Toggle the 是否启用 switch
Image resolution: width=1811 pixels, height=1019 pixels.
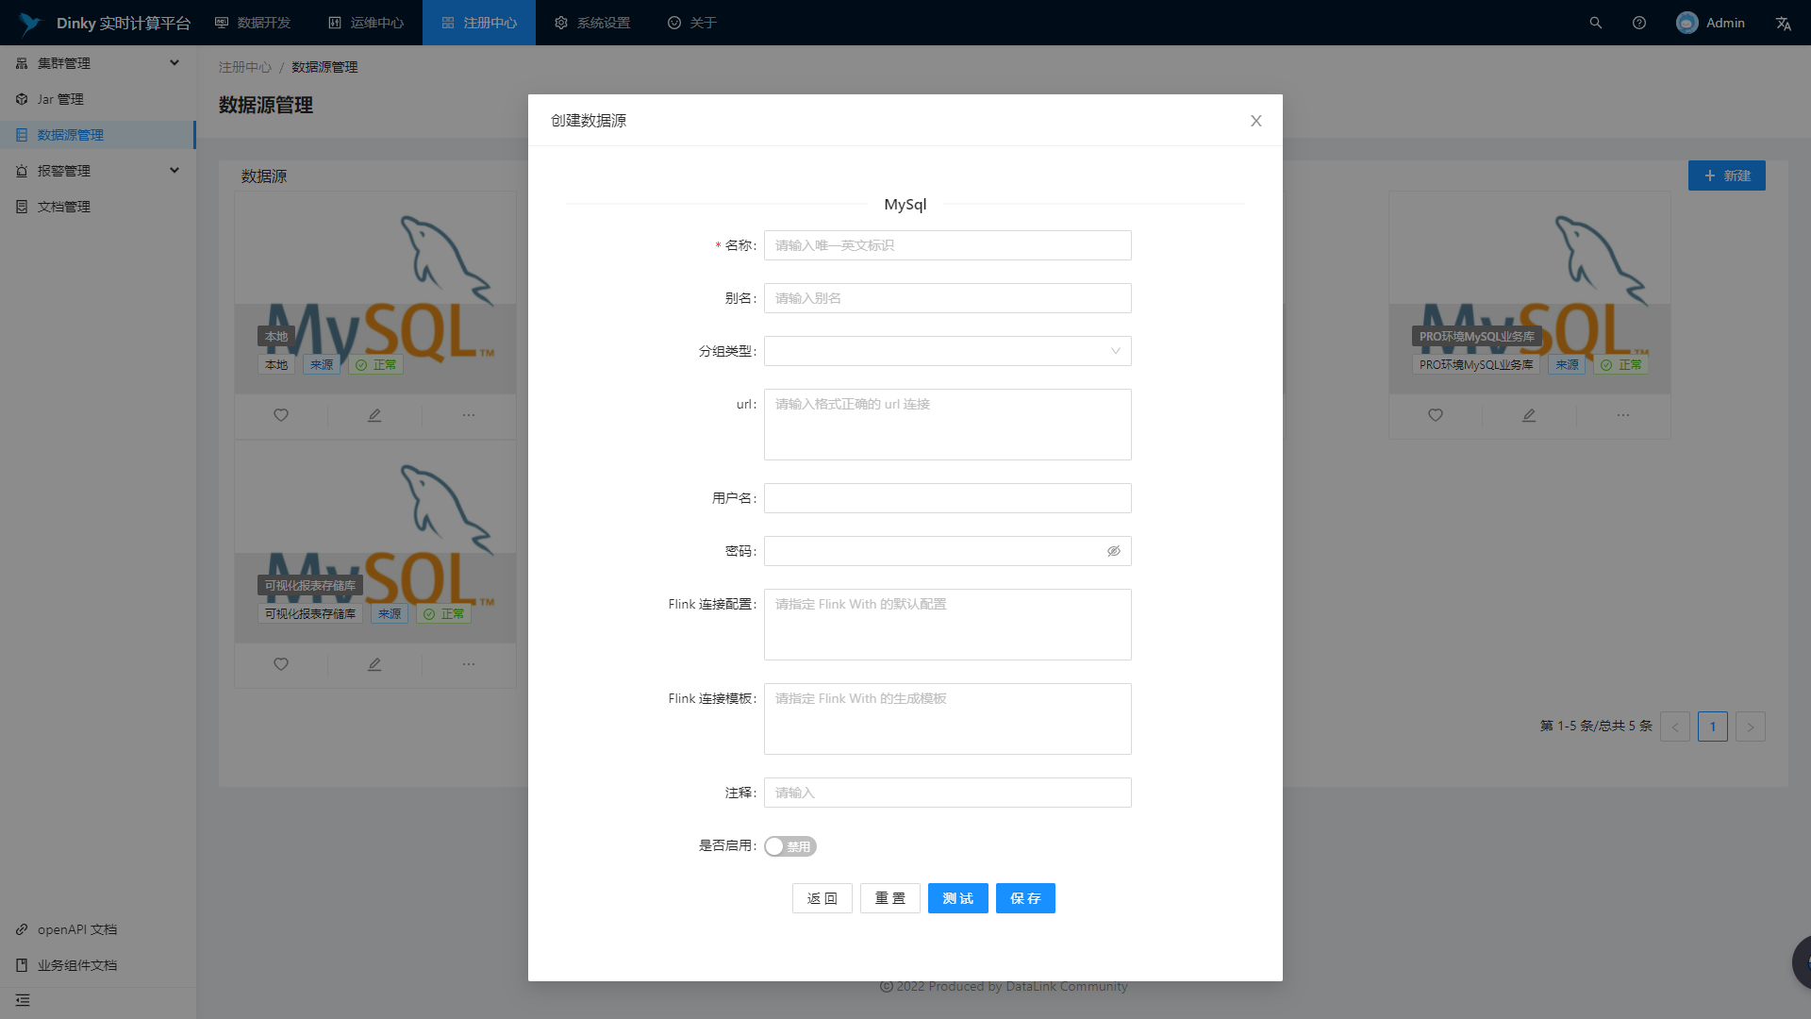790,846
